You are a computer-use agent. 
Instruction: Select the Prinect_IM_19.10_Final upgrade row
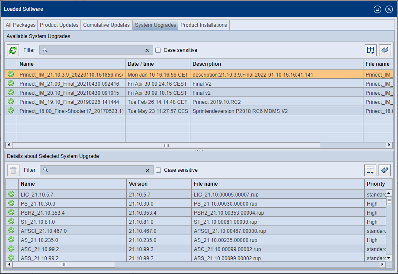pos(69,102)
